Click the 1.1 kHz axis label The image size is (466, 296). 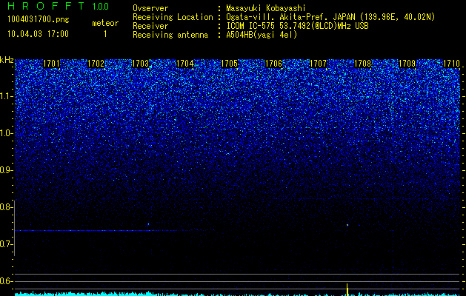point(7,96)
